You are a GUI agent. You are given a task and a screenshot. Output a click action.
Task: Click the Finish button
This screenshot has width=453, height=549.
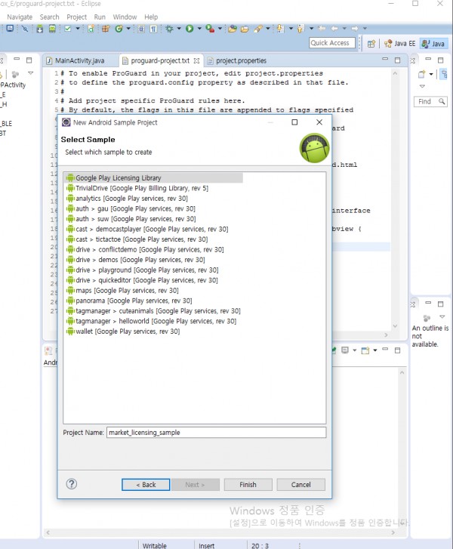(x=248, y=485)
